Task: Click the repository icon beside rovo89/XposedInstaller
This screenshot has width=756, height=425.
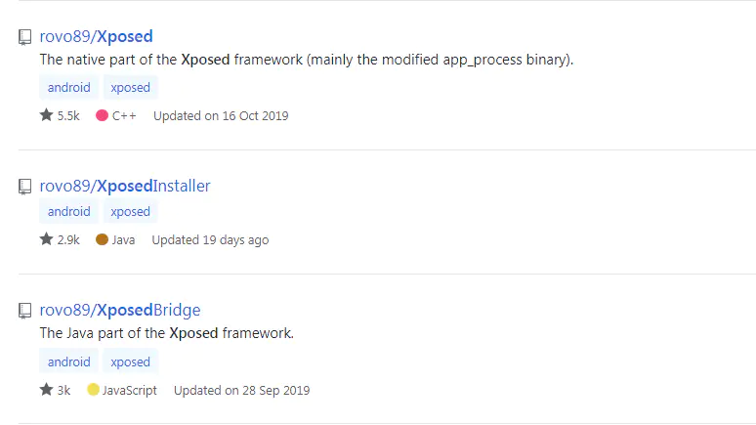Action: click(25, 187)
